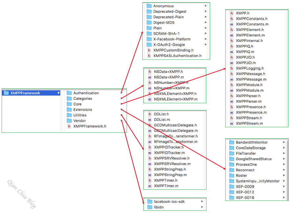Click the Deprecated-Plain folder icon
291x213 pixels.
coord(149,17)
